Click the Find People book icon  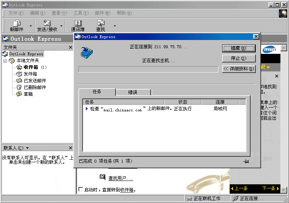tap(102, 177)
